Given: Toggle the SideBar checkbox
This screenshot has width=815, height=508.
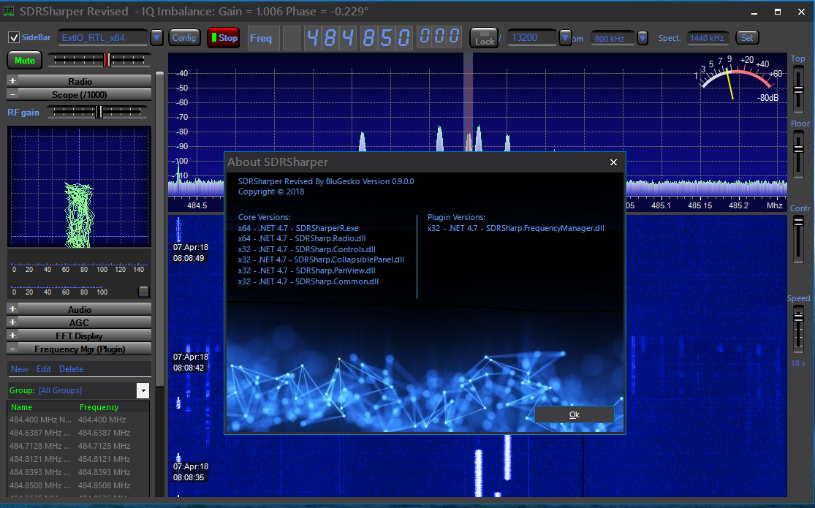Looking at the screenshot, I should (13, 38).
